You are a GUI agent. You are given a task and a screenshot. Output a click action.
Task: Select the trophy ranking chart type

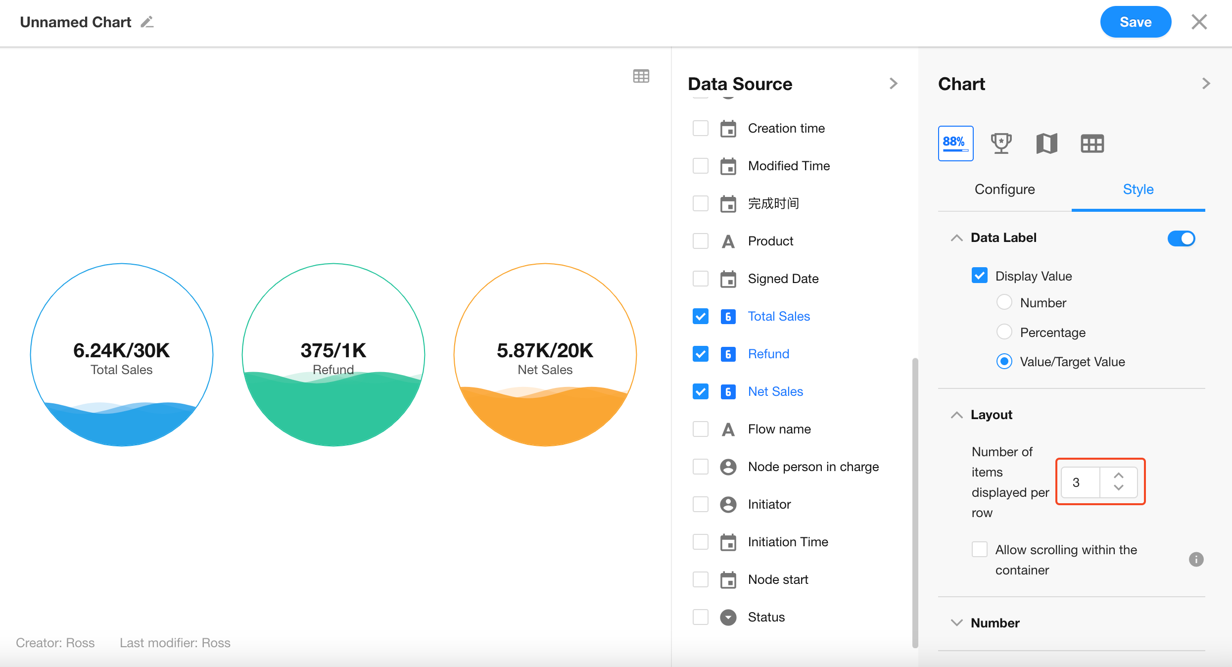(1001, 143)
